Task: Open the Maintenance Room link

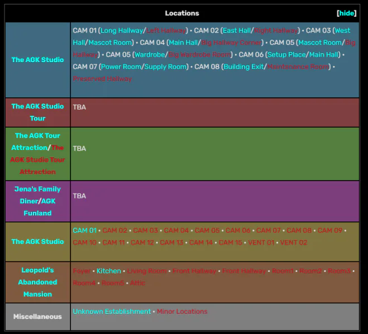Action: [x=298, y=67]
